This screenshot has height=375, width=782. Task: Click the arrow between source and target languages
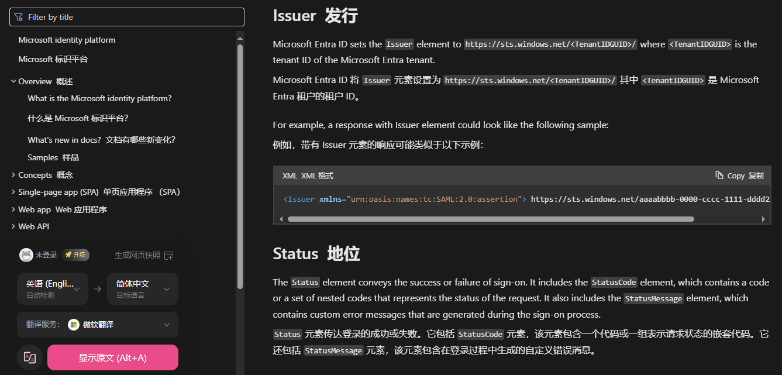[98, 288]
